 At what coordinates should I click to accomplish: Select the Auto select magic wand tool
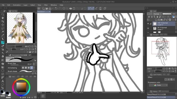click(x=2, y=32)
